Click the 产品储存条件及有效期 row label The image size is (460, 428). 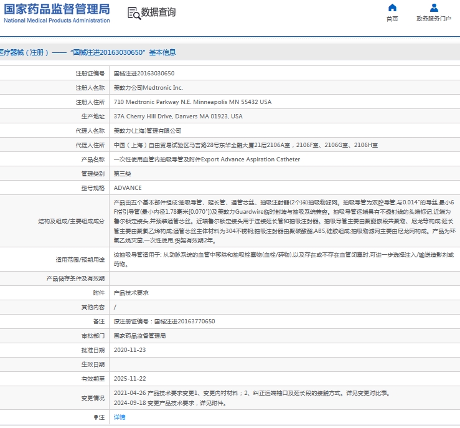[75, 278]
